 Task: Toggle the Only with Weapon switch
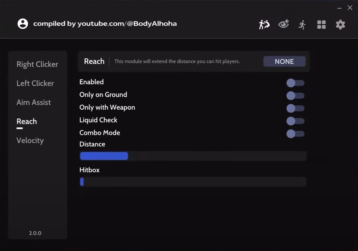pyautogui.click(x=296, y=108)
